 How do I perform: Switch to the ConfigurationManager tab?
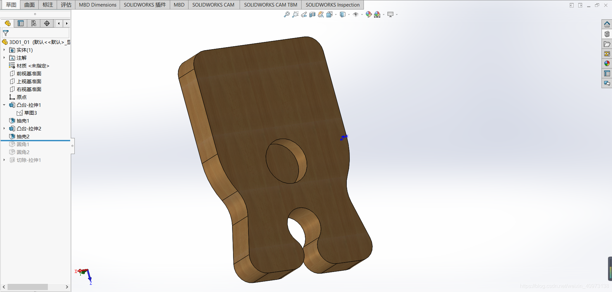pyautogui.click(x=34, y=23)
